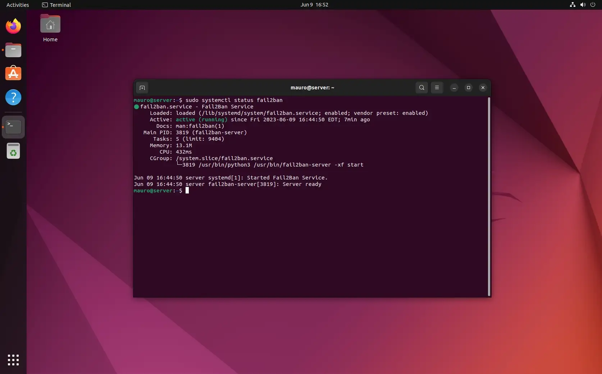Click Terminal in the top menu bar

click(56, 5)
